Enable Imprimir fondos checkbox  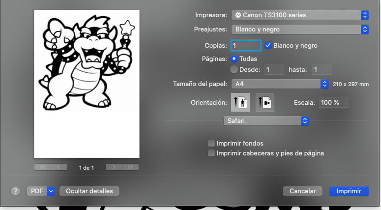(211, 143)
